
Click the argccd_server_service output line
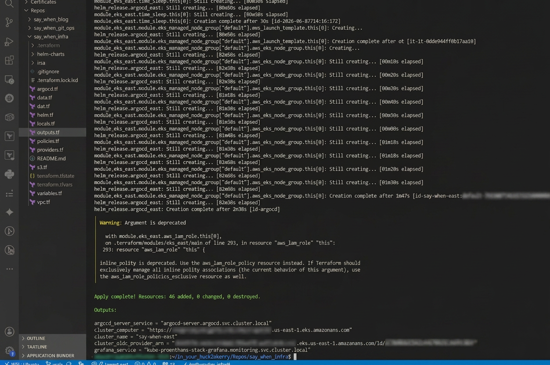[183, 323]
